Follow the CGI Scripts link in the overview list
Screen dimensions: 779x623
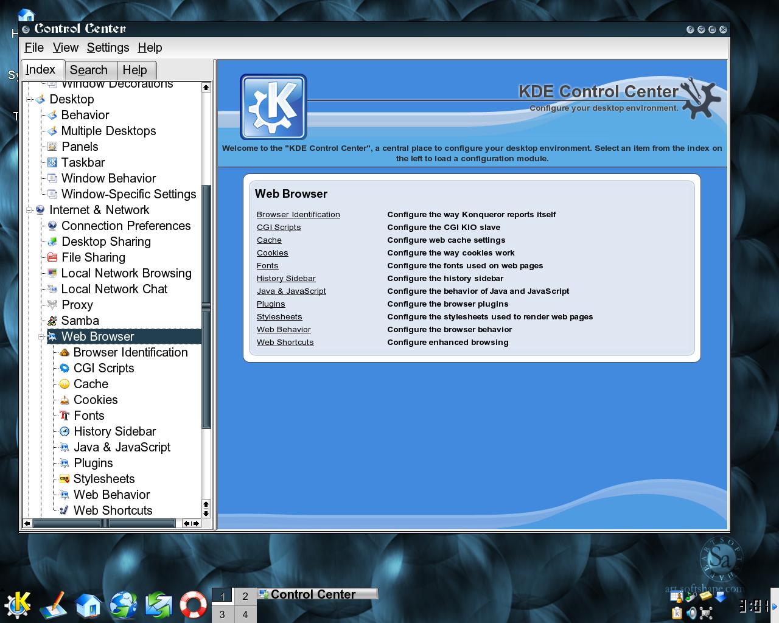(x=279, y=227)
